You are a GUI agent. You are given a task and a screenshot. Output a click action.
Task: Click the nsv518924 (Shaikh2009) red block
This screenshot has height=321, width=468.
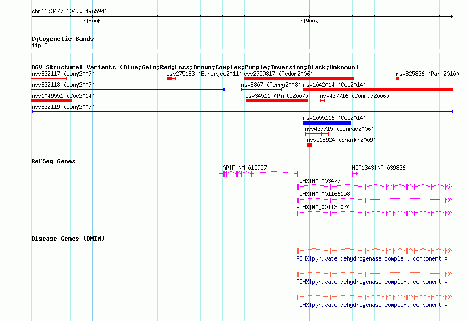(309, 145)
